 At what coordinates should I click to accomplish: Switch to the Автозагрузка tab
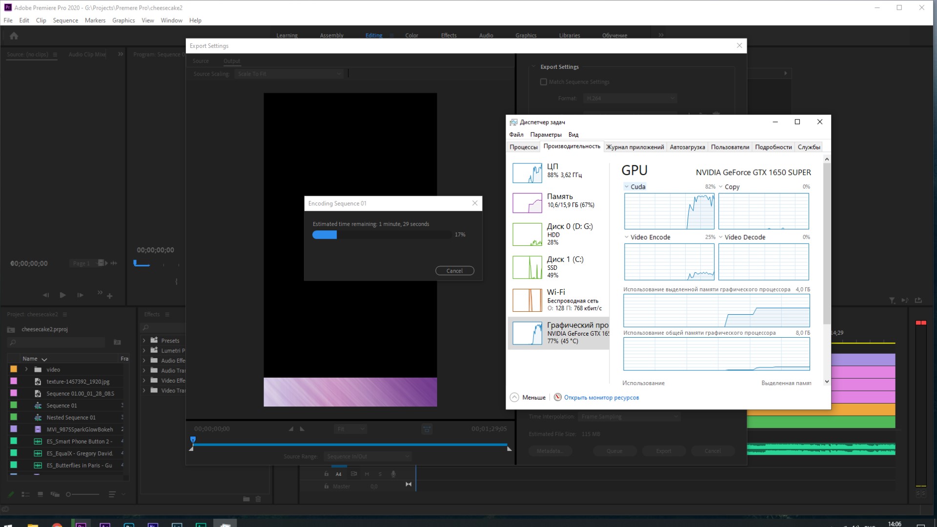687,147
